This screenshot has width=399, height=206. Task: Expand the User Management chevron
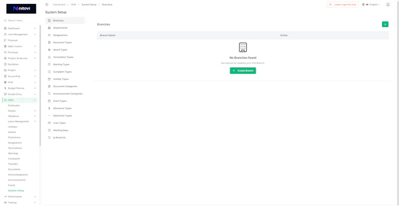click(35, 34)
